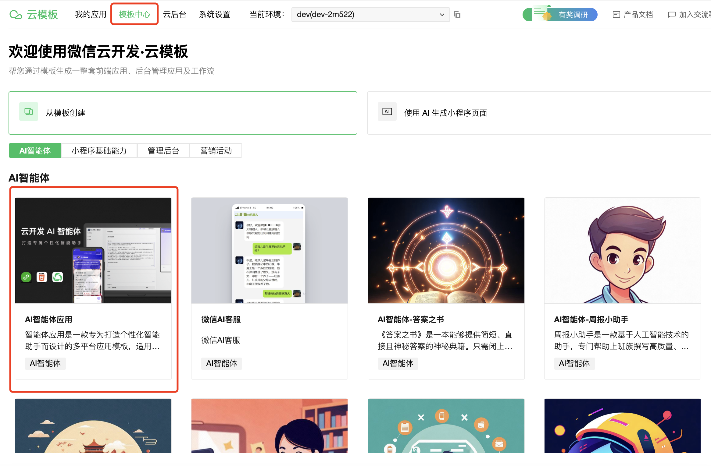Click the WeChat mini program icon in thumbnail
Viewport: 711px width, 466px height.
[x=26, y=277]
